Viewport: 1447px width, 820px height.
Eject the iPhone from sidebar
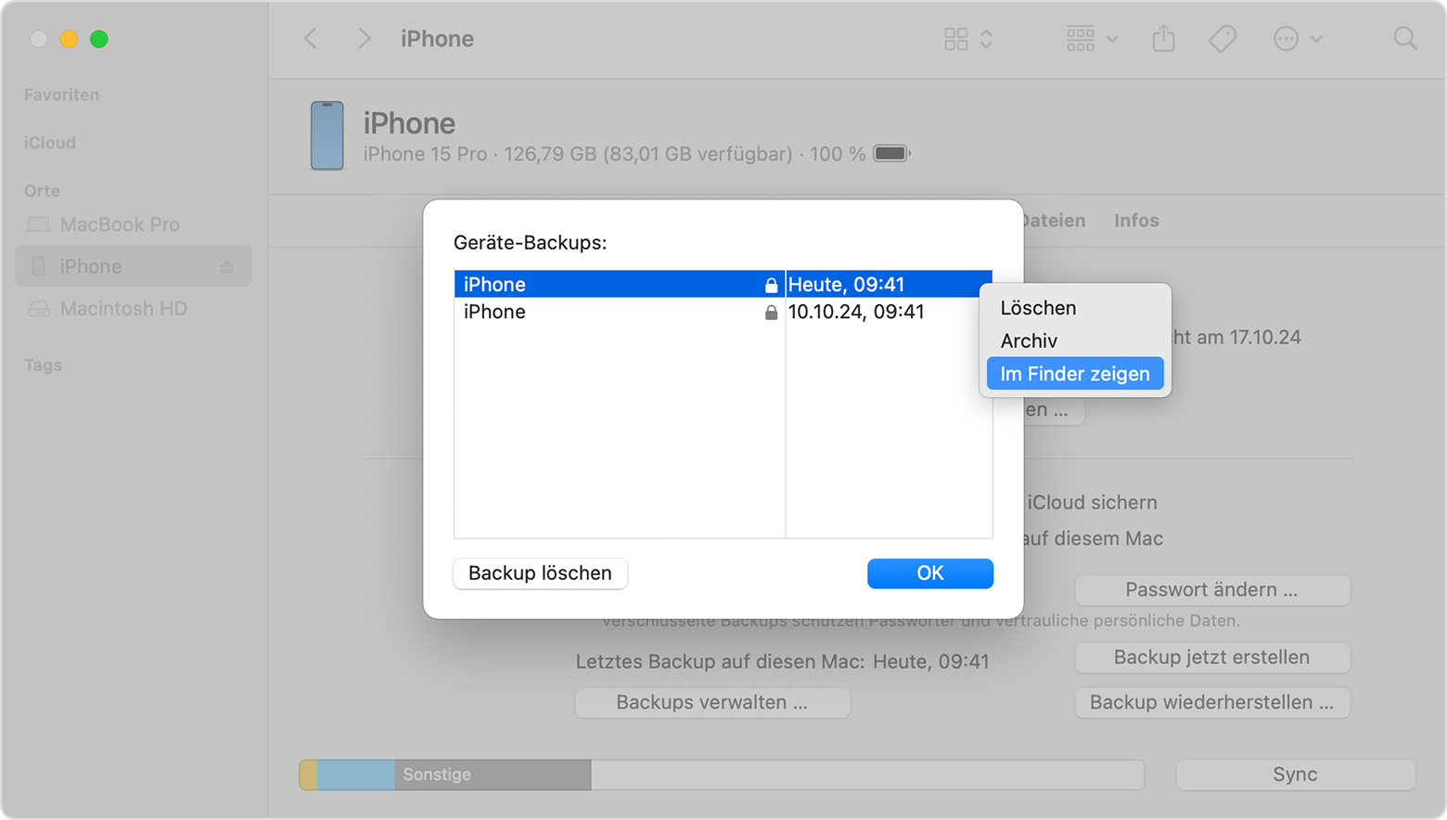tap(226, 267)
